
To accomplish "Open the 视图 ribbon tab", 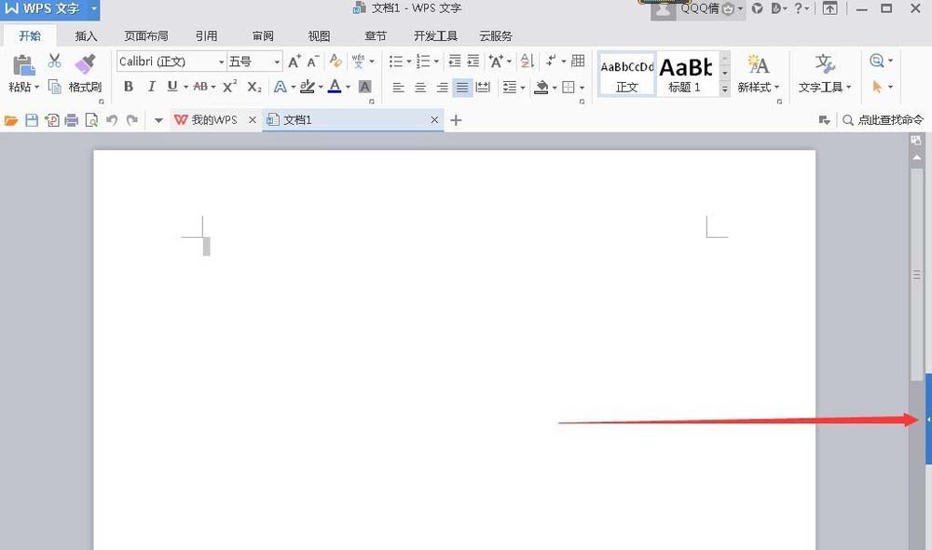I will [319, 36].
